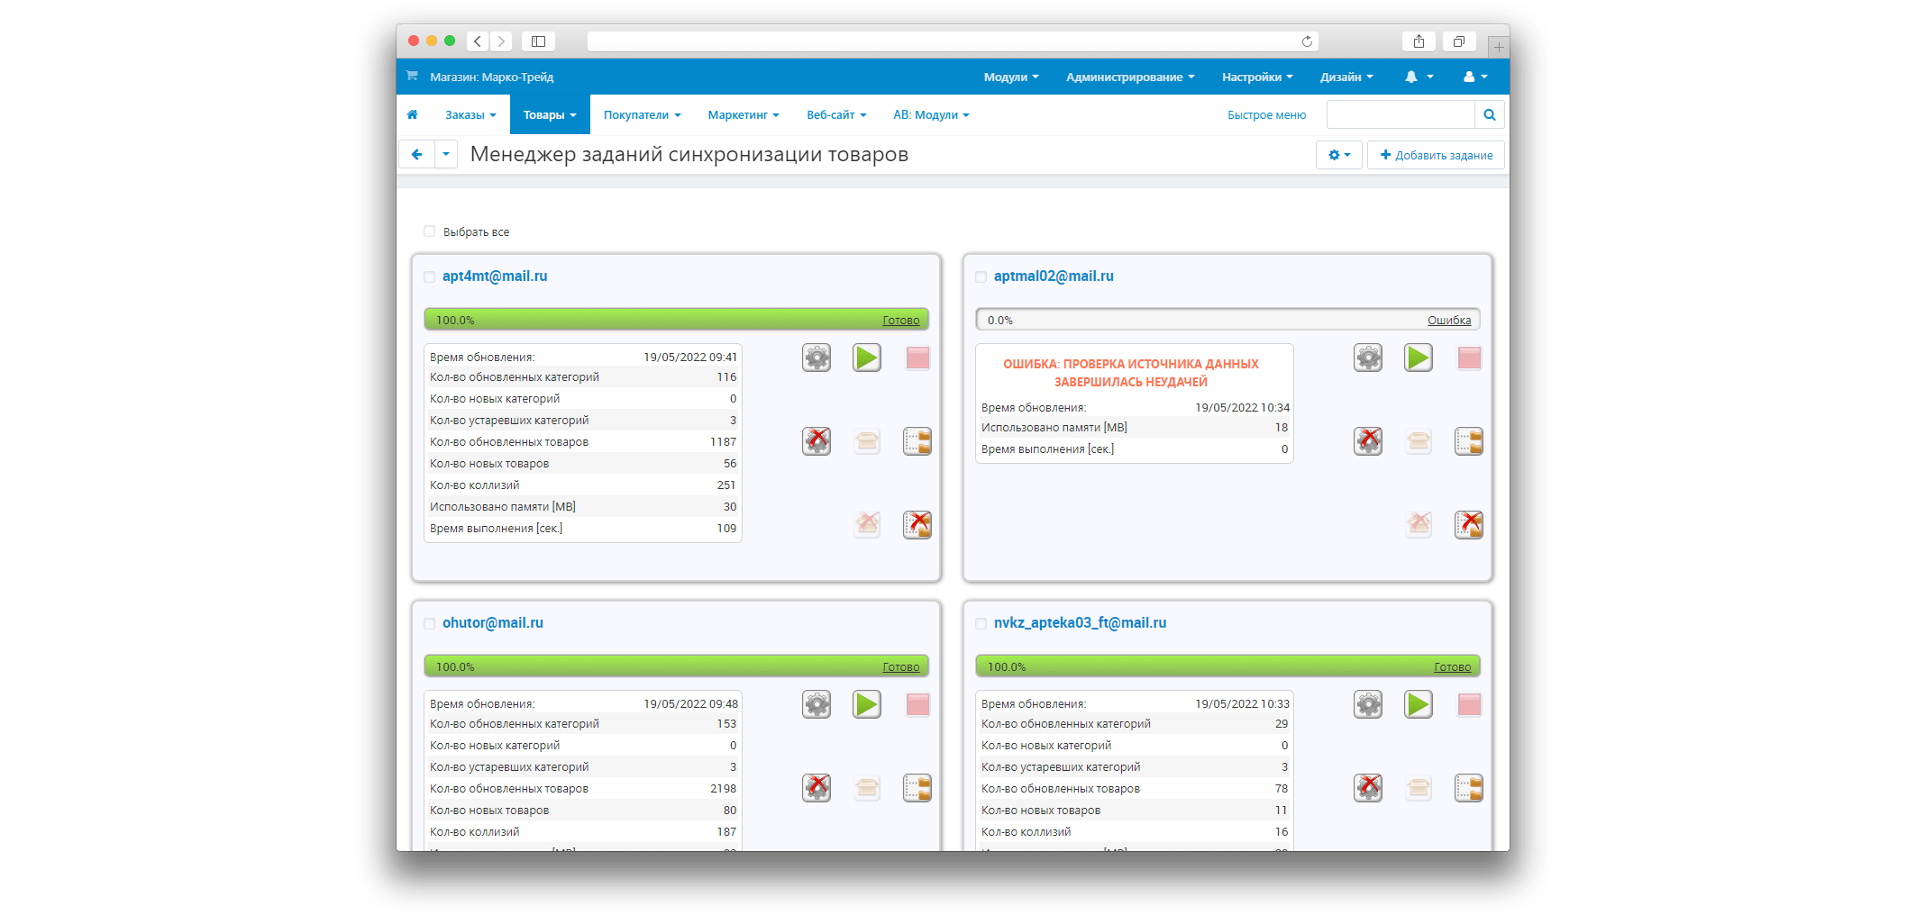The height and width of the screenshot is (915, 1907).
Task: Click faded box-delete icon in apt4mt@mail.ru card
Action: [x=867, y=523]
